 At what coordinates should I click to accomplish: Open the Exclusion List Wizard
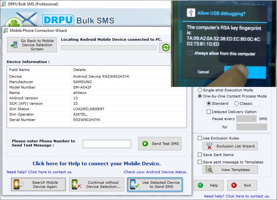pos(230,146)
